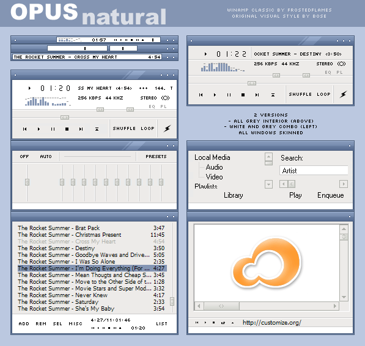Toggle EQ button in the left main player
Image resolution: width=365 pixels, height=346 pixels.
click(x=152, y=106)
